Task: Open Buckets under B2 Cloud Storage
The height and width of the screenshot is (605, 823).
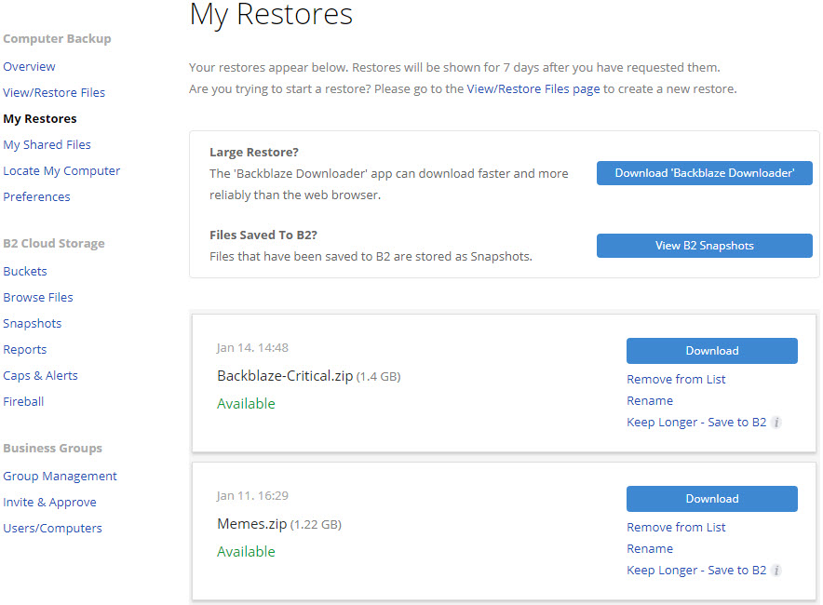Action: 24,271
